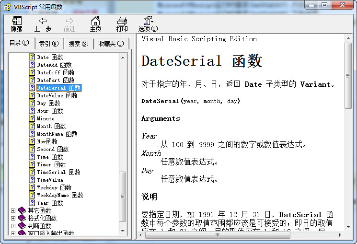Open the 选项 (Options) menu
357x244 pixels.
pyautogui.click(x=148, y=24)
